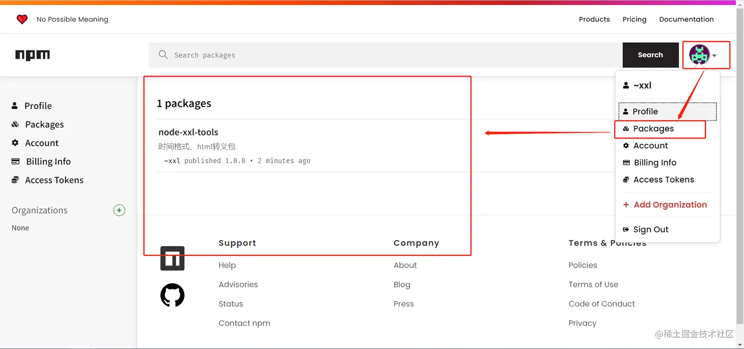This screenshot has height=349, width=744.
Task: Select Account in the user dropdown menu
Action: (x=651, y=145)
